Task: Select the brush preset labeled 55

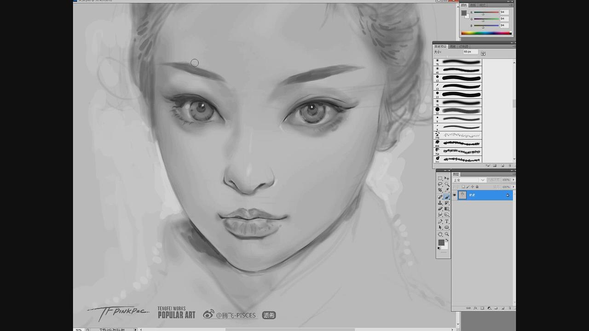Action: pos(458,110)
